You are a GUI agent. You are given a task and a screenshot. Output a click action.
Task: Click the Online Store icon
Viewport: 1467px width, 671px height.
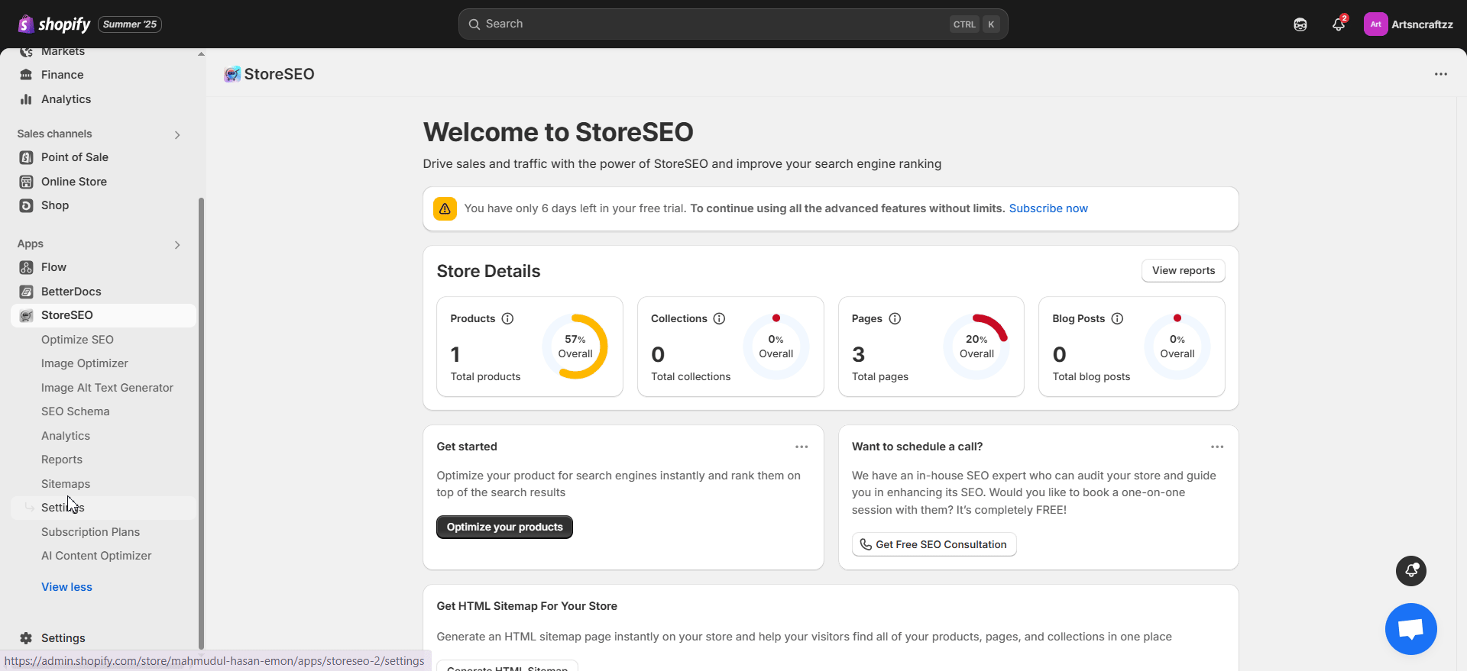coord(26,182)
